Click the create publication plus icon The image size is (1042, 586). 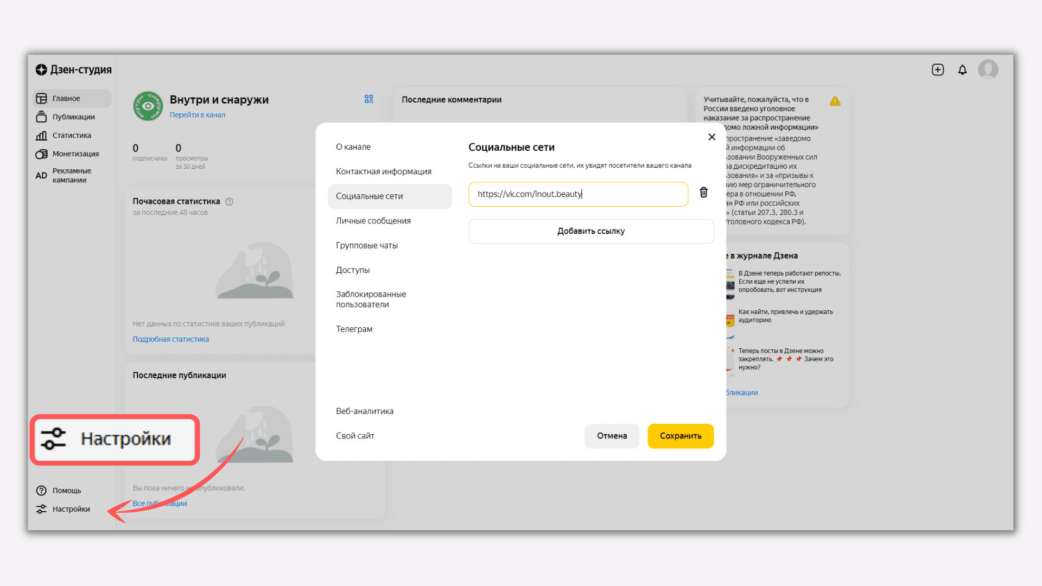[x=938, y=70]
